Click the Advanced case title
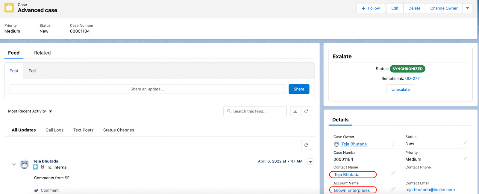This screenshot has height=194, width=479. 37,10
